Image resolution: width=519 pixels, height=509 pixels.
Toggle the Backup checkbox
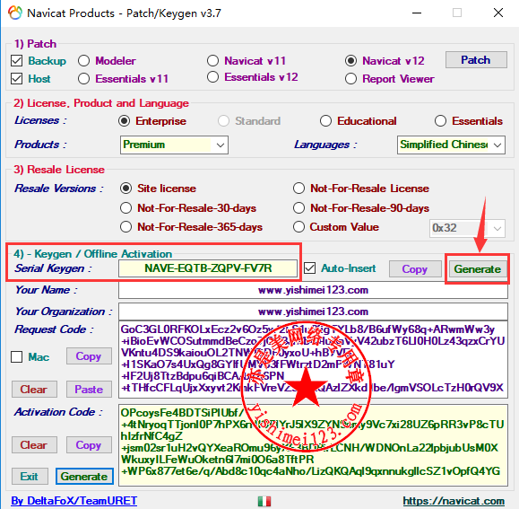[x=16, y=61]
